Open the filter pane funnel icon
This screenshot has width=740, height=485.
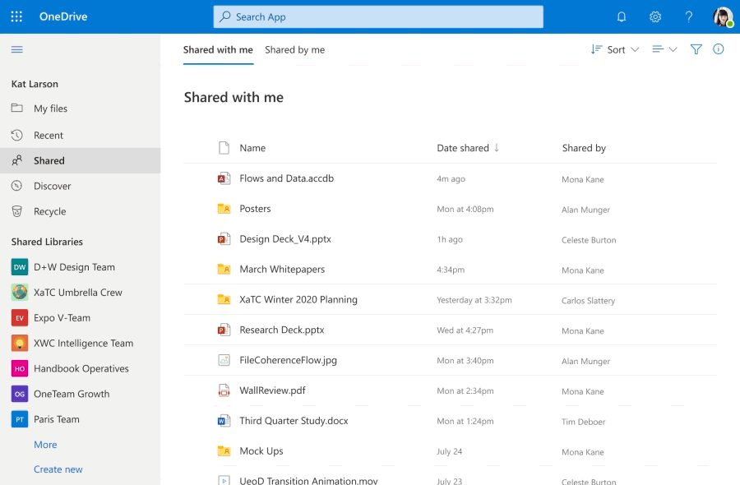tap(696, 49)
